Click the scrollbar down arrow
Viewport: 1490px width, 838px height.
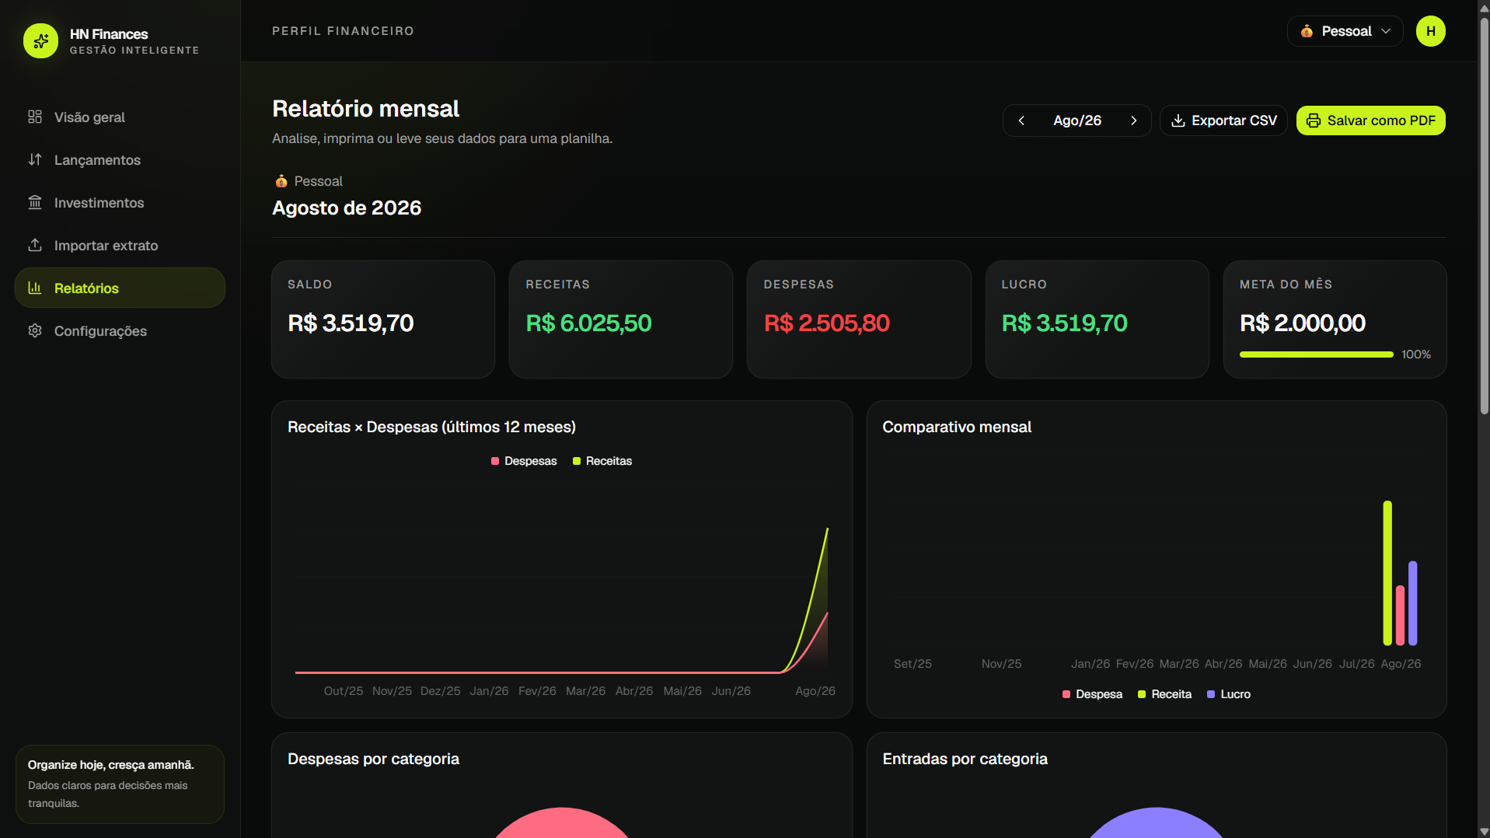click(1484, 831)
